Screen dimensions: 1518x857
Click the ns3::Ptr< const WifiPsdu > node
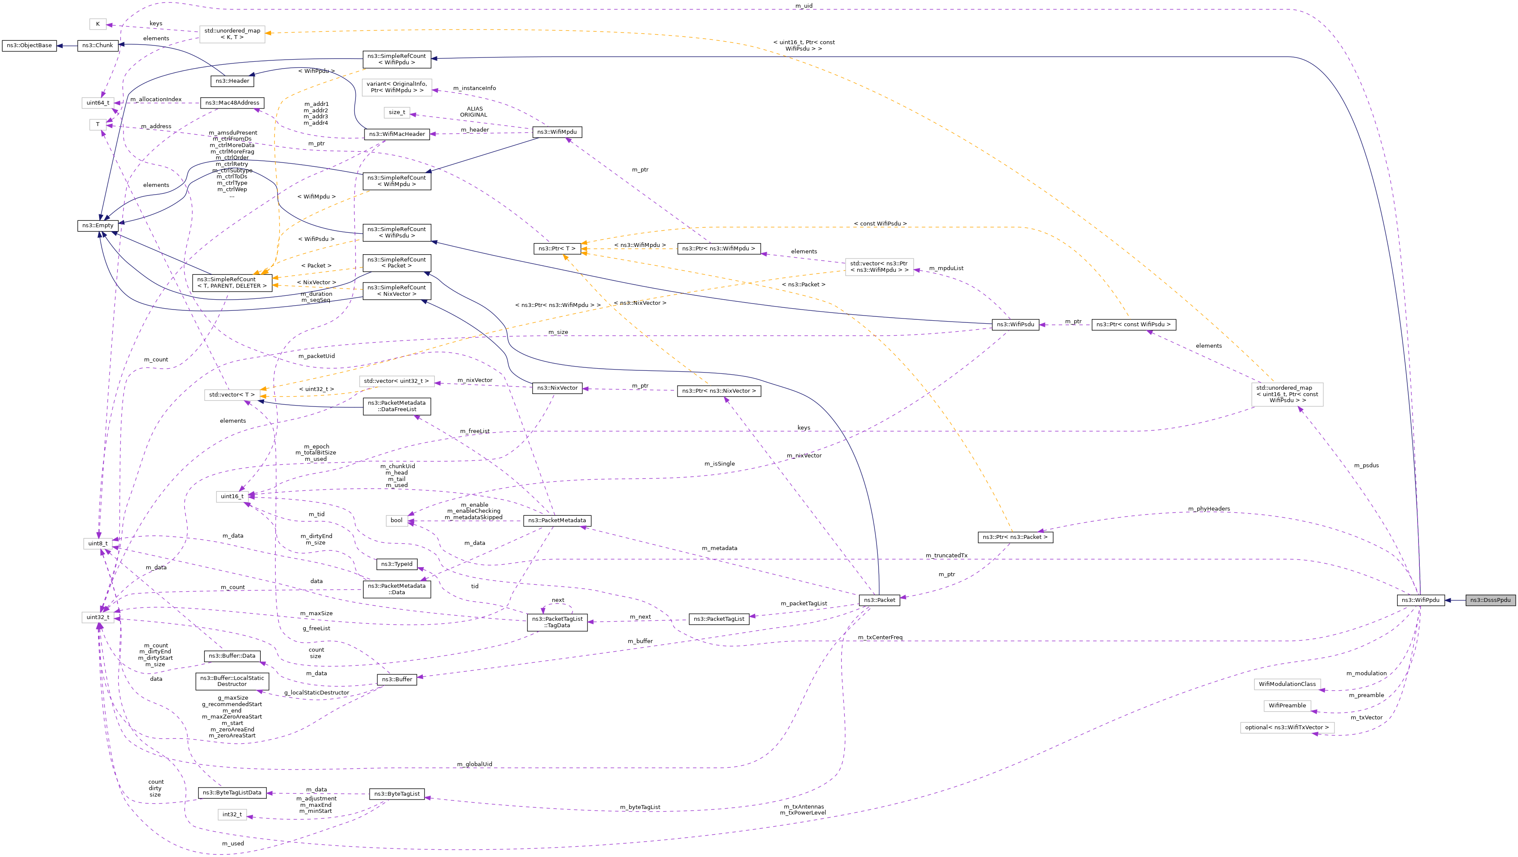point(1134,325)
